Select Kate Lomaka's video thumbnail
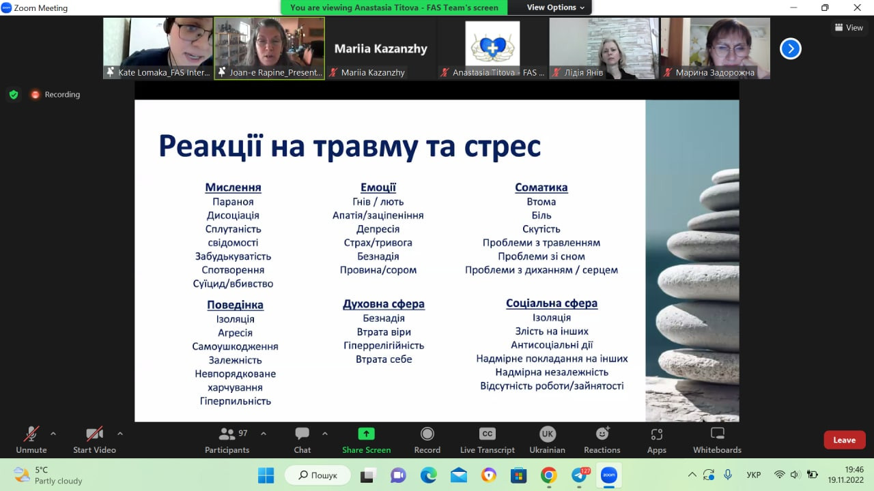Screen dimensions: 874x491 click(x=158, y=48)
